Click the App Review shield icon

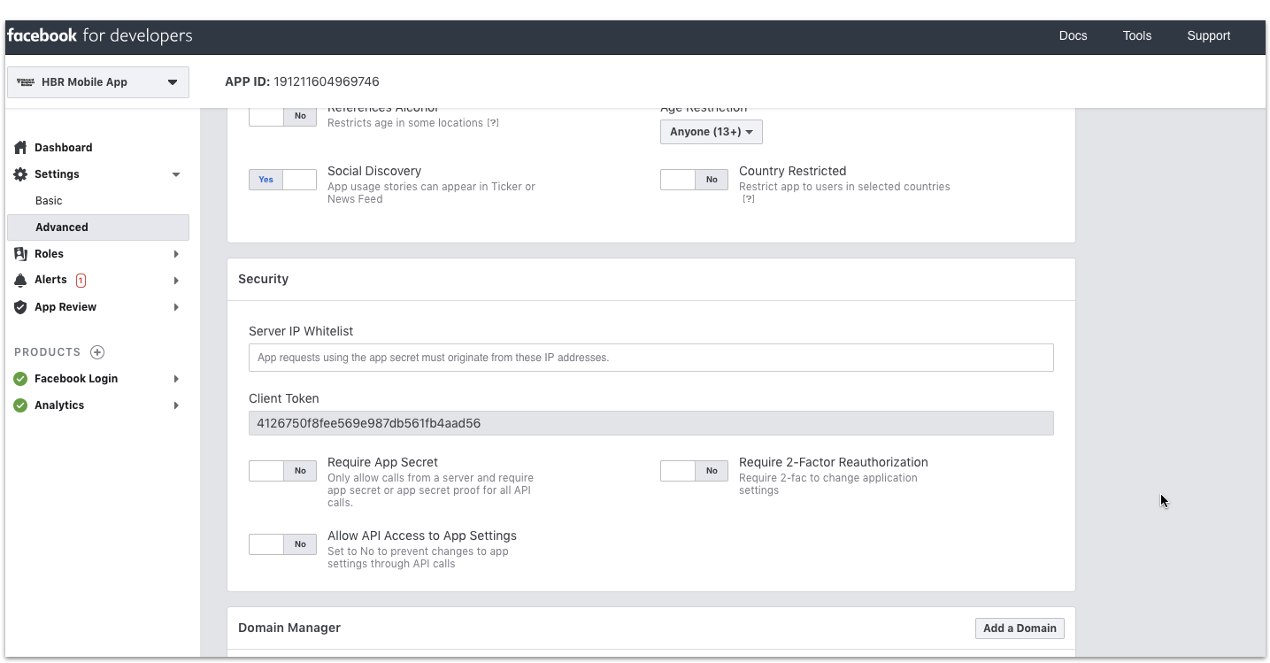click(x=20, y=307)
